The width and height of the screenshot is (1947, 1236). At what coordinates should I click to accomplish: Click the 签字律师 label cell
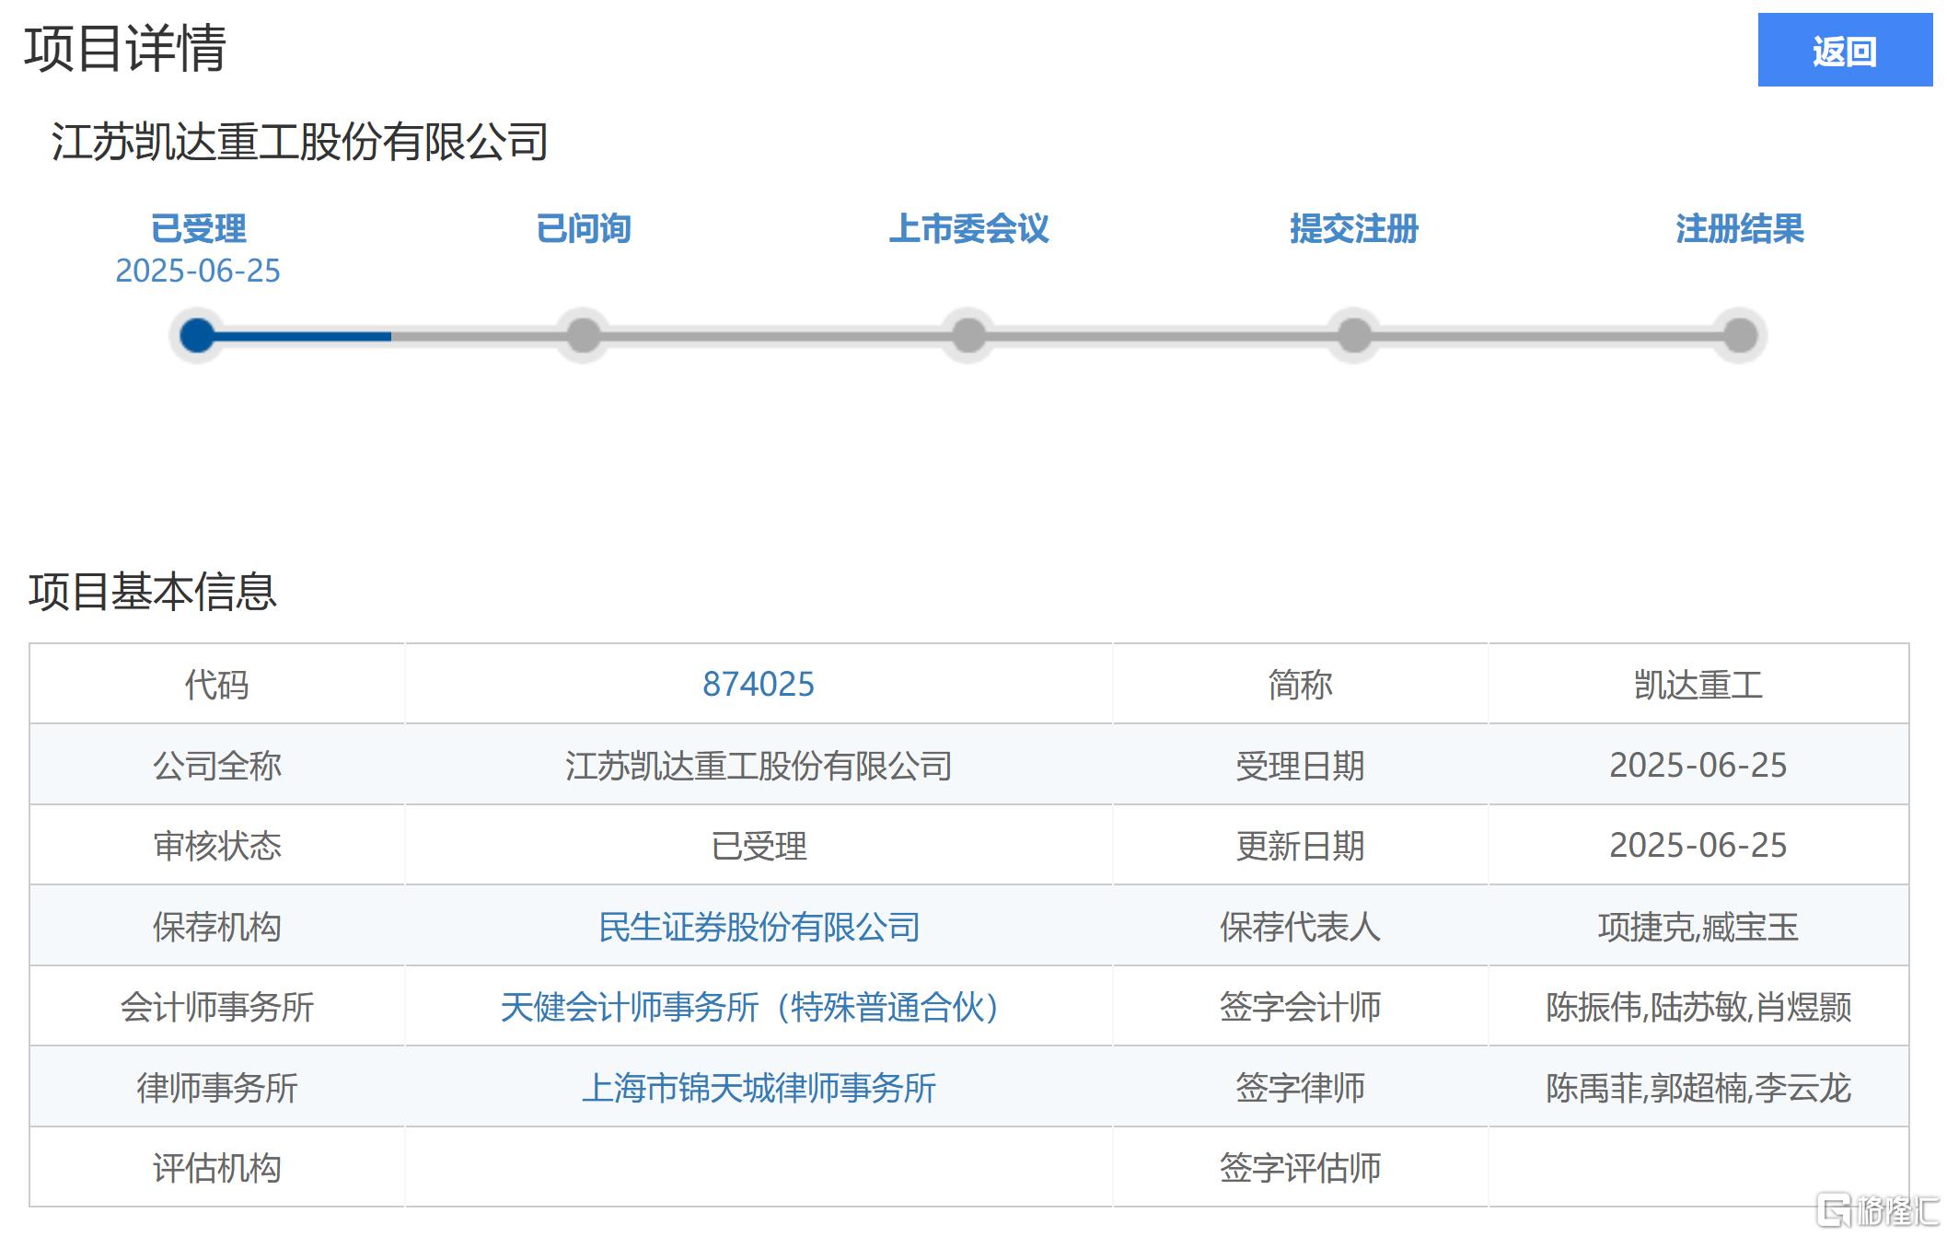point(1300,1087)
